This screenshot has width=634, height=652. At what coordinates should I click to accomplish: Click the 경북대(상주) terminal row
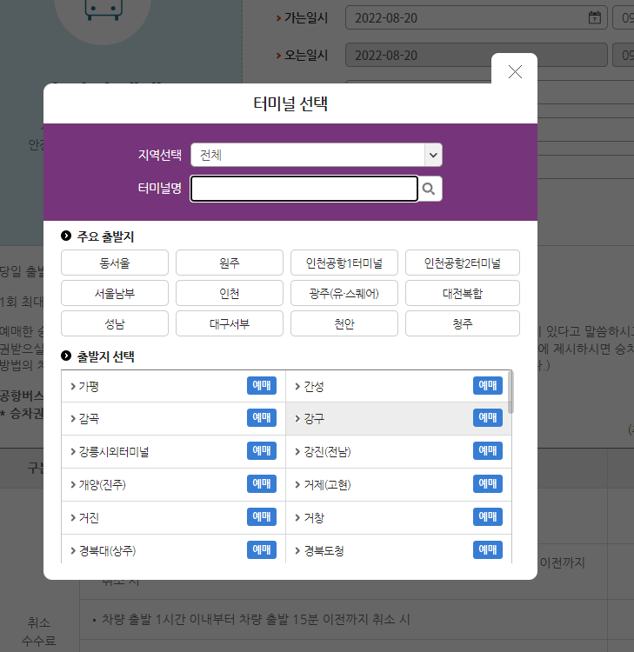(x=173, y=549)
